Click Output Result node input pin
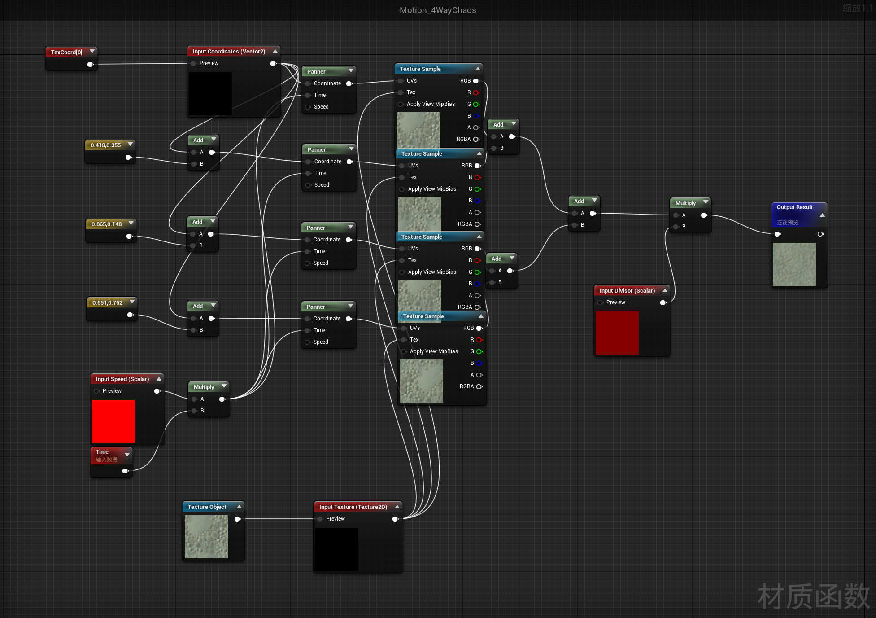The height and width of the screenshot is (618, 876). pyautogui.click(x=777, y=234)
